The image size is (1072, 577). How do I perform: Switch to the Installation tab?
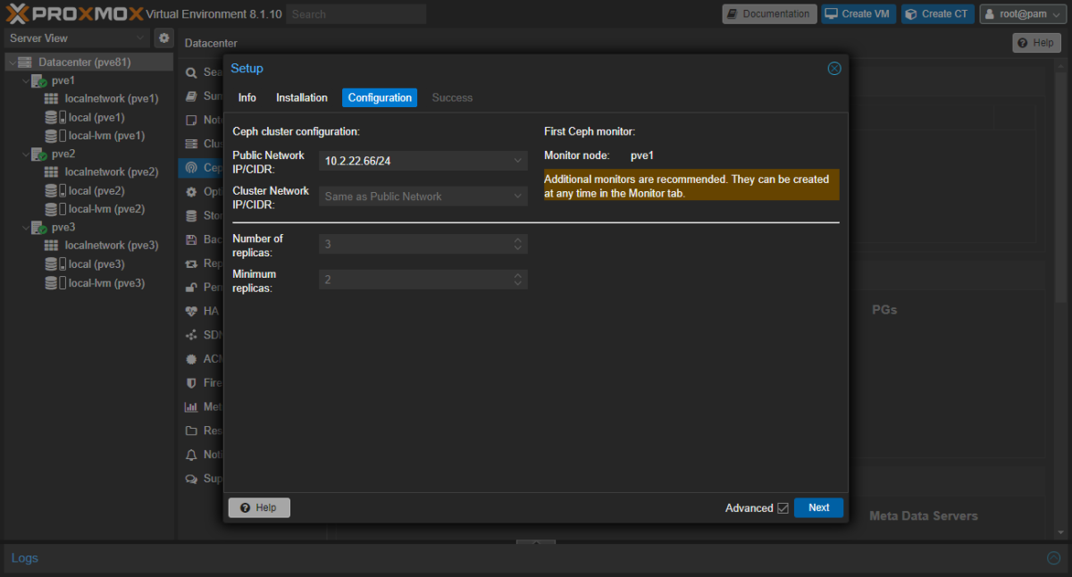pyautogui.click(x=302, y=97)
